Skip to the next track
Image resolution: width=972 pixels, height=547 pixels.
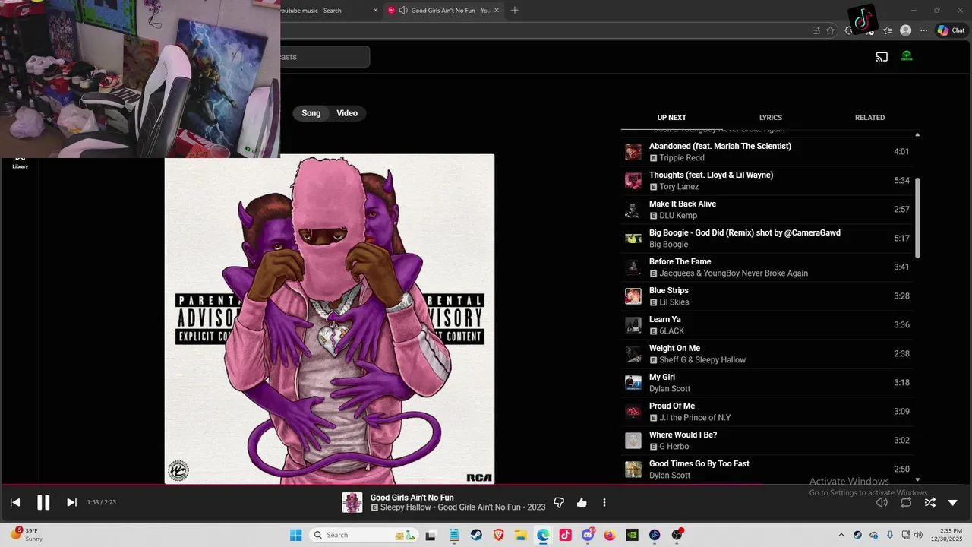click(x=71, y=502)
